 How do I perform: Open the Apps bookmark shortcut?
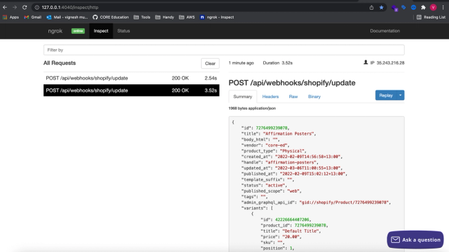tap(10, 17)
